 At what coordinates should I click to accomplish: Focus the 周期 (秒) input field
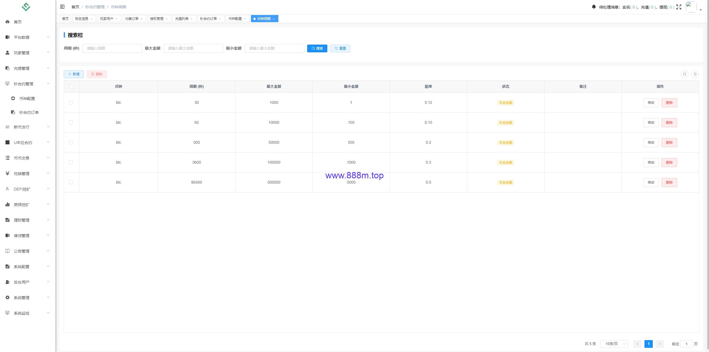pyautogui.click(x=112, y=48)
